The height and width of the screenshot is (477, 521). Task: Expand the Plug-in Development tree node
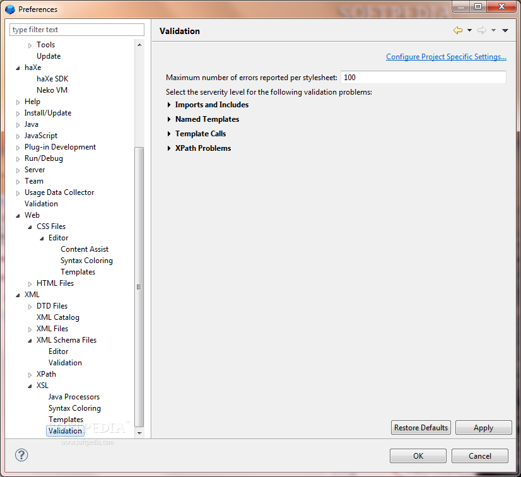click(x=18, y=148)
